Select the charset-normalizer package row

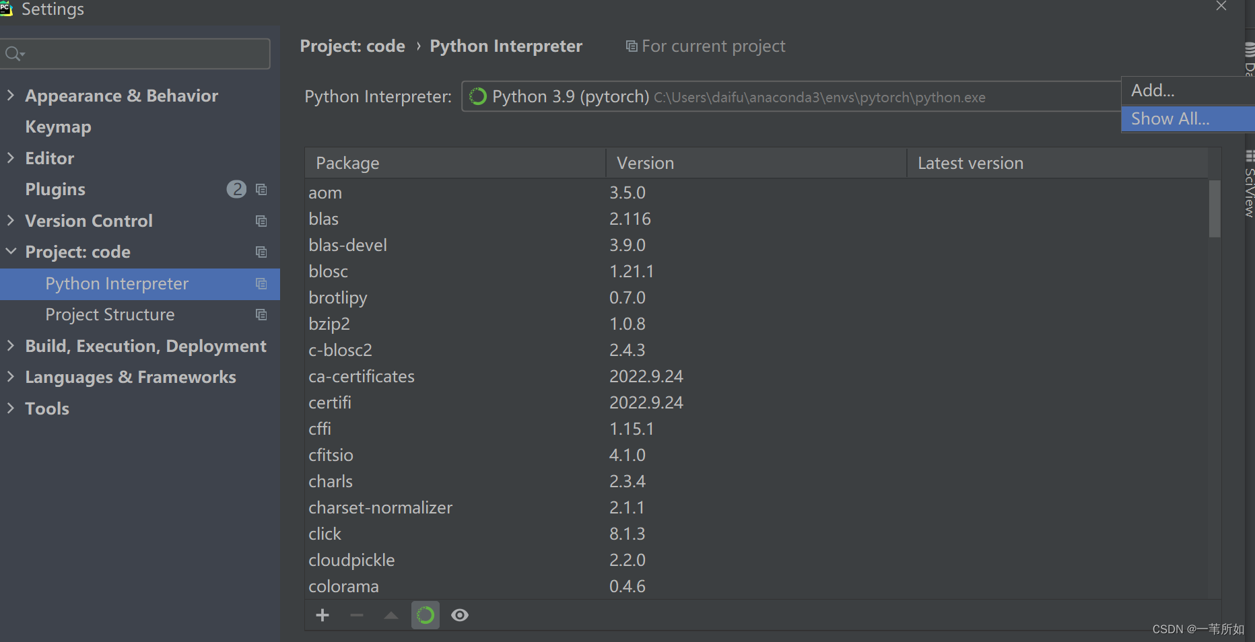(757, 507)
